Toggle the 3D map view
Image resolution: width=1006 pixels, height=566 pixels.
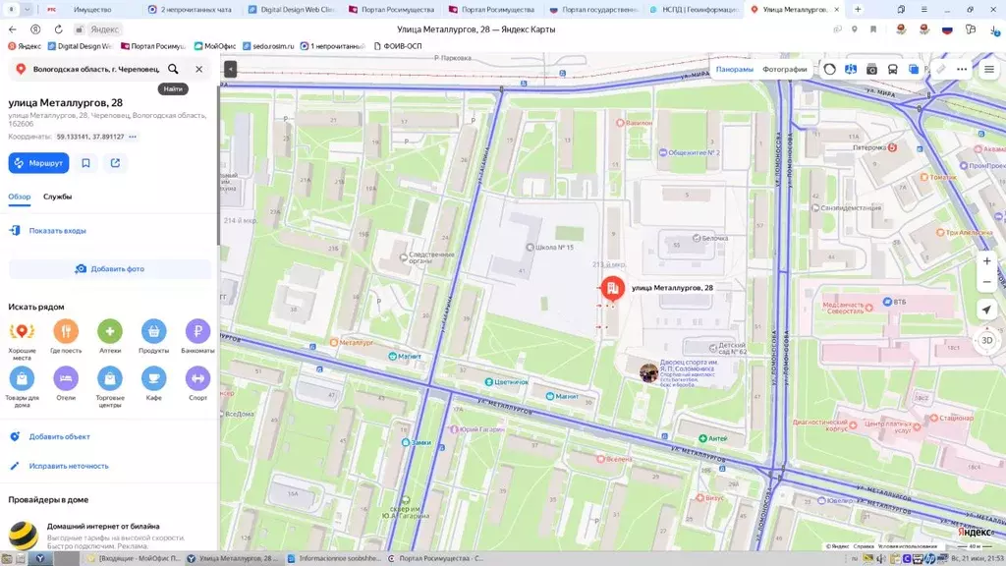(986, 340)
